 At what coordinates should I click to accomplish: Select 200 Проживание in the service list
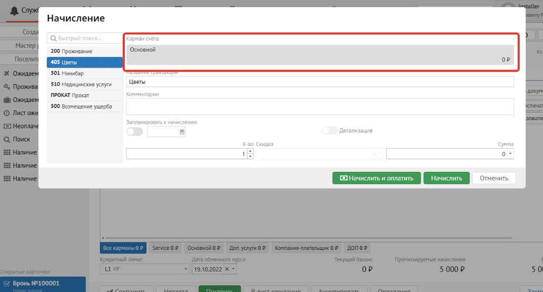[x=85, y=51]
